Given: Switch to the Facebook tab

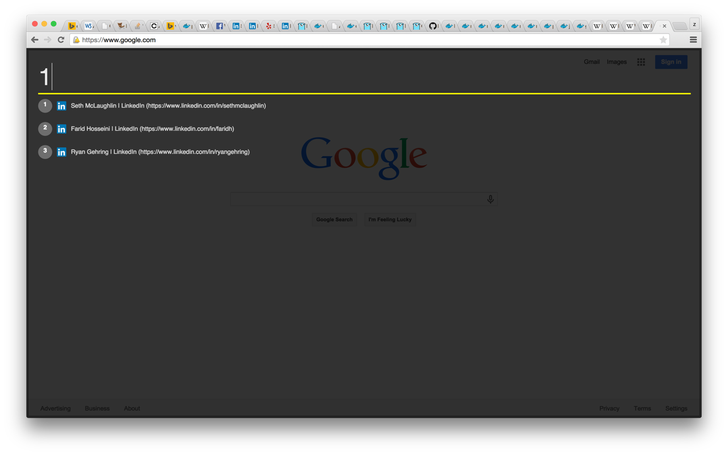Looking at the screenshot, I should pyautogui.click(x=220, y=26).
